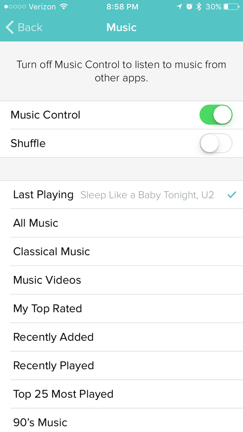
Task: Tap the Back text button
Action: tap(30, 27)
